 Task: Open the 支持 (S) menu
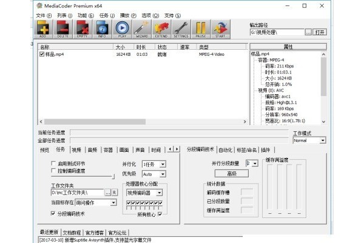(172, 16)
